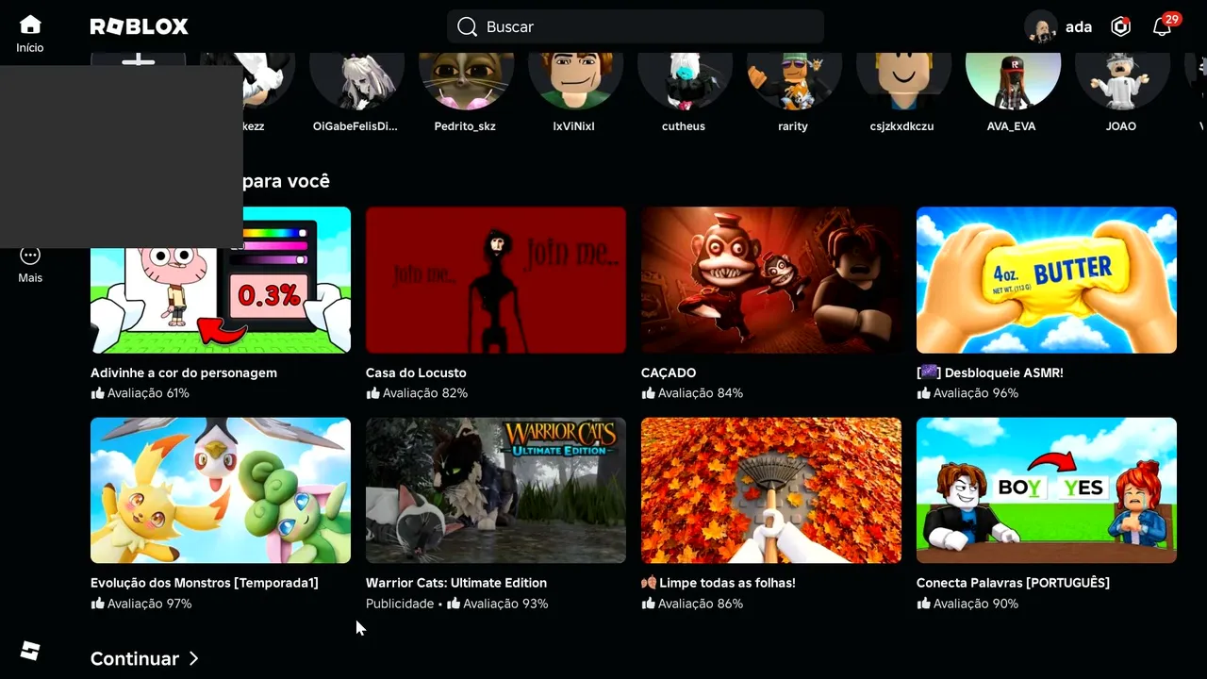Image resolution: width=1207 pixels, height=679 pixels.
Task: Click the title Warrior Cats: Ultimate Edition
Action: 456,583
